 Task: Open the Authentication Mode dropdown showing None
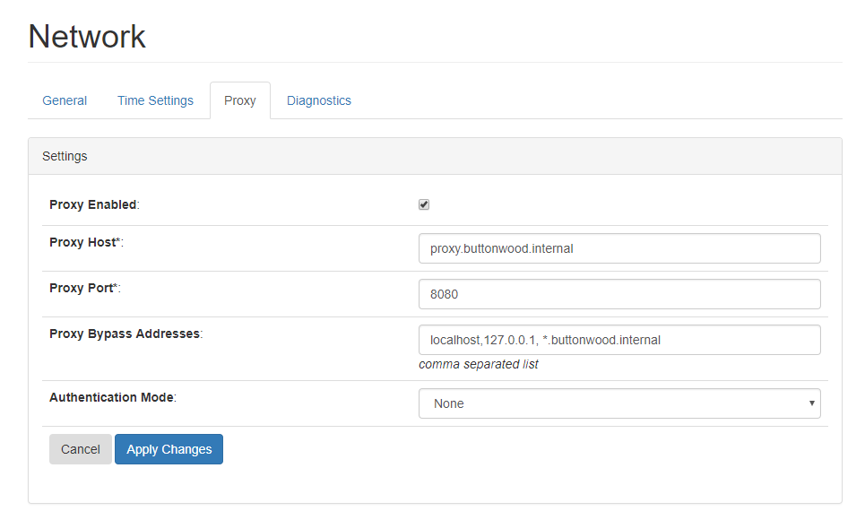pos(619,403)
